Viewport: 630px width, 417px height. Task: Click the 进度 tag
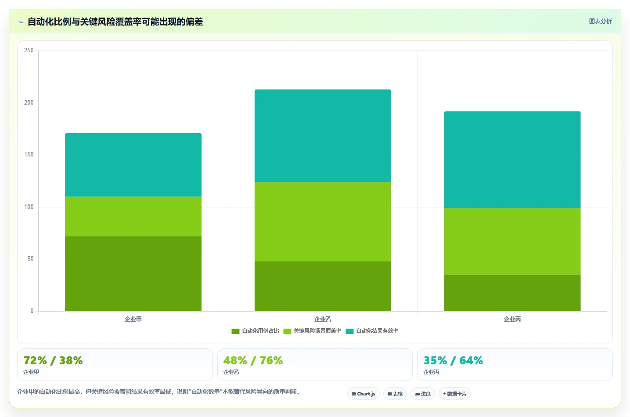[423, 394]
